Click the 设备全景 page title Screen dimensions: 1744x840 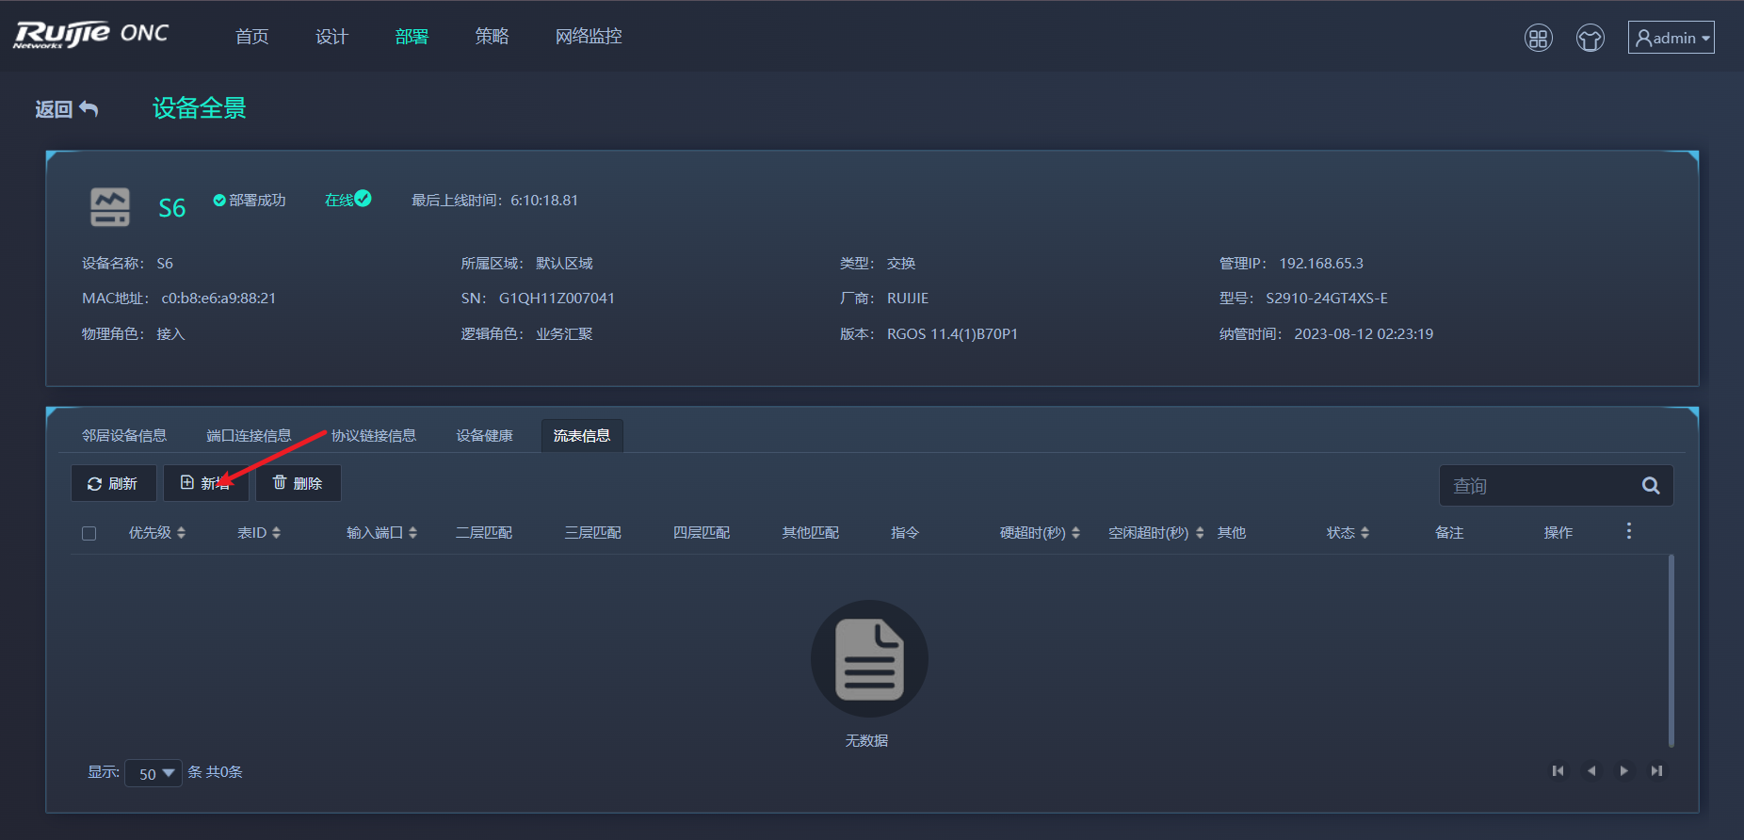pos(200,108)
